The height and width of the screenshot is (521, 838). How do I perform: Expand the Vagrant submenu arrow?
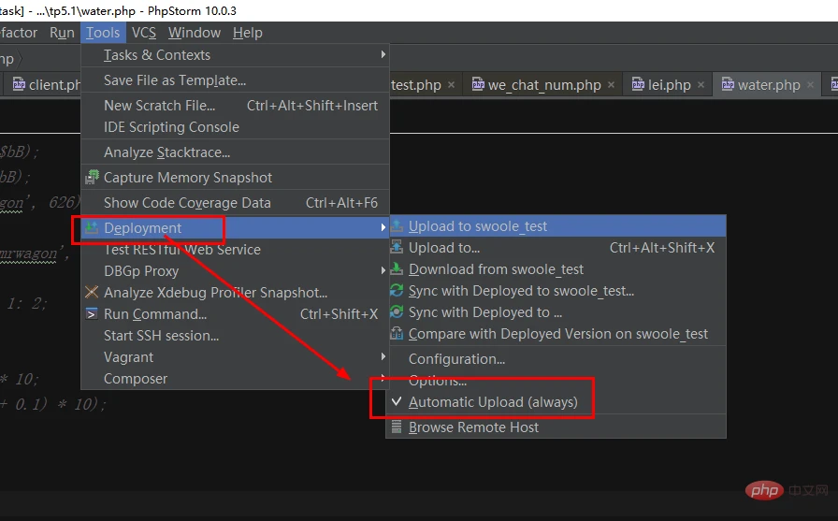[383, 356]
